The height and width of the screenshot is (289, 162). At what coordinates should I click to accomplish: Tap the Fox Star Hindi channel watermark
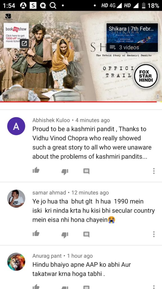point(146,76)
